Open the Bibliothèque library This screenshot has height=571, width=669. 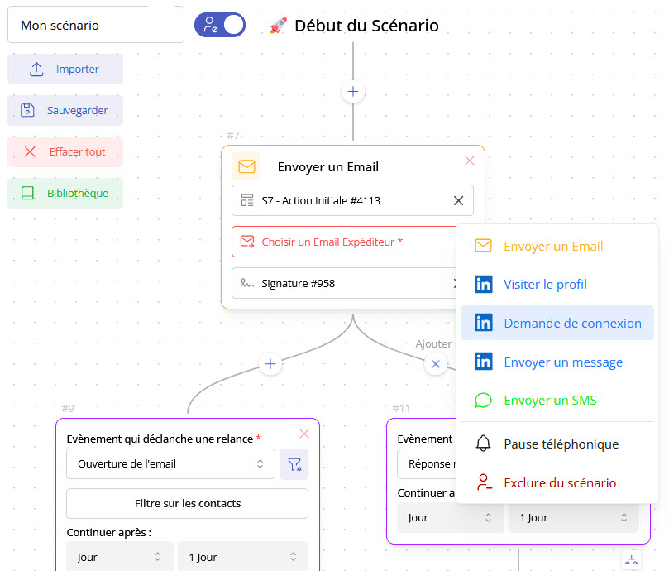65,194
